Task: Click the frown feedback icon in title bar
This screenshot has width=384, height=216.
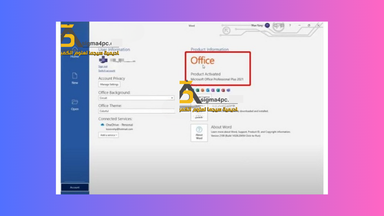Action: (x=282, y=25)
